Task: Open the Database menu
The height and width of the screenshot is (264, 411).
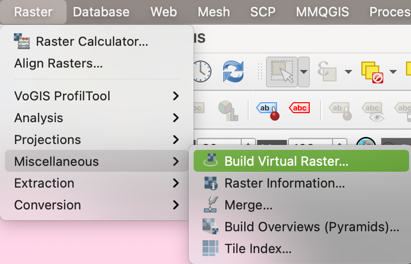Action: [101, 12]
